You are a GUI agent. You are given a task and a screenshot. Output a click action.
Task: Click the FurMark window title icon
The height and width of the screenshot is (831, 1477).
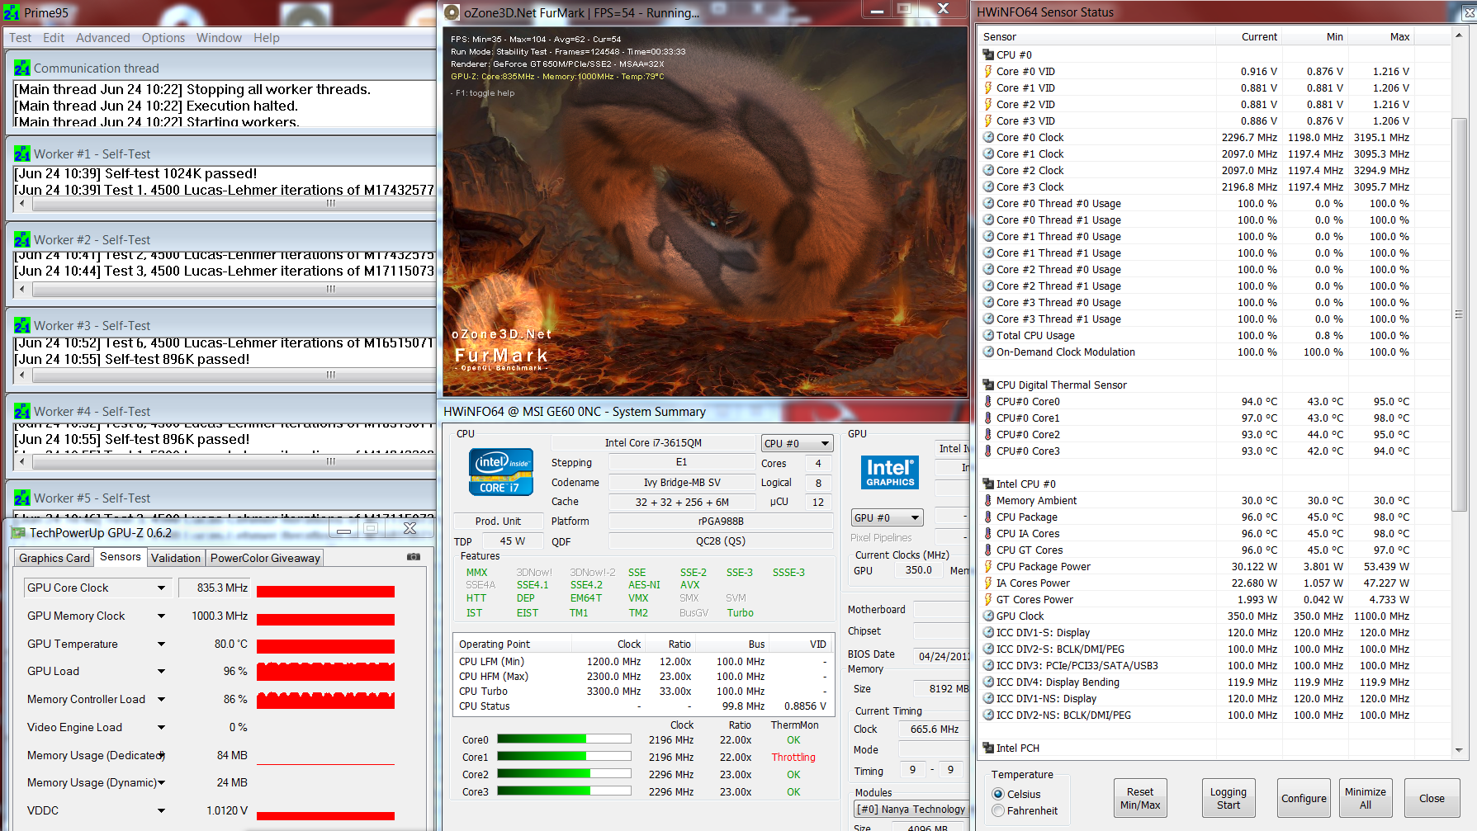coord(452,12)
